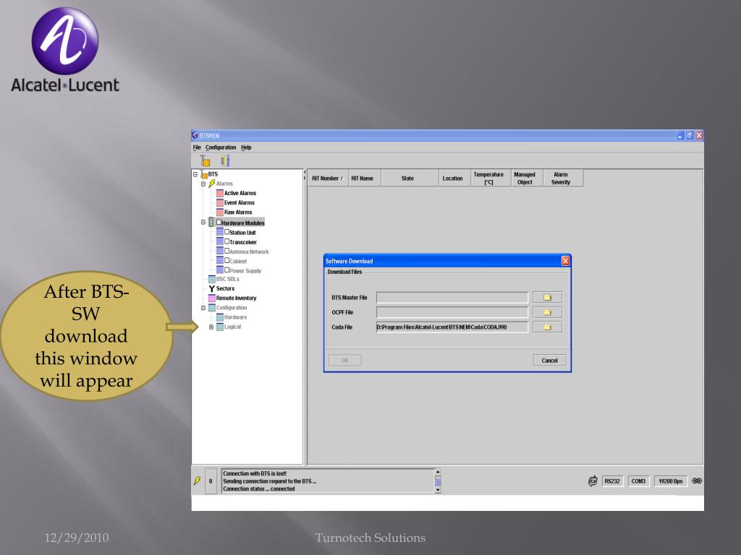
Task: Click the Sectors antenna icon
Action: coord(212,288)
